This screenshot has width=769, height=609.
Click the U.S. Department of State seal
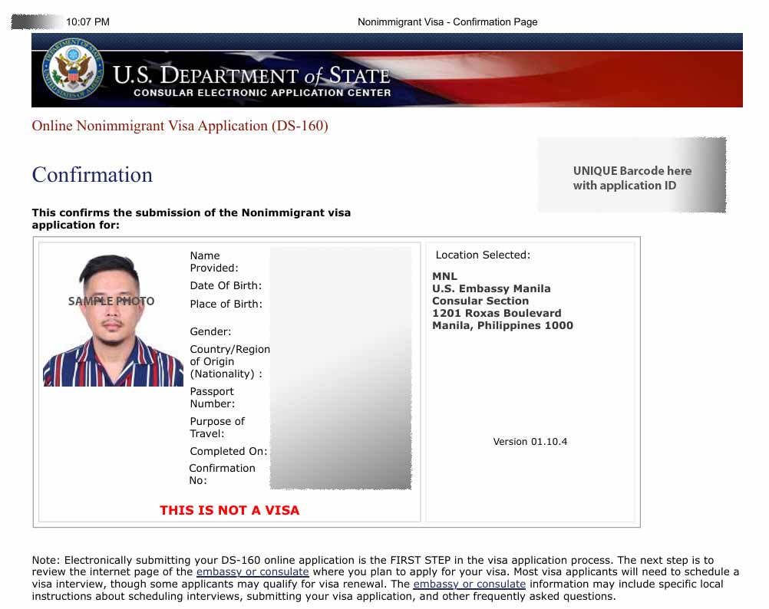point(73,67)
